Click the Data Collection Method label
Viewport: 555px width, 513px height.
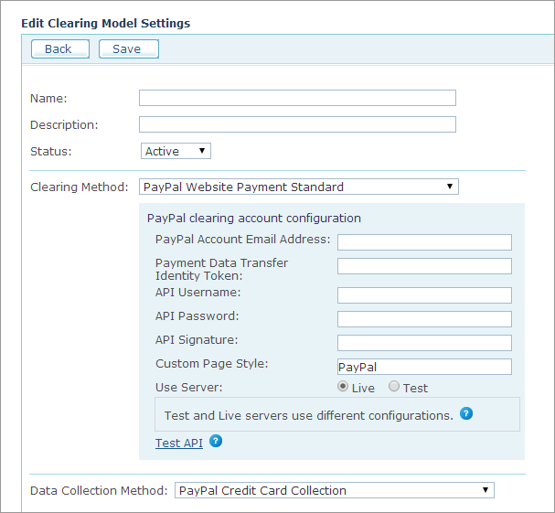[99, 491]
